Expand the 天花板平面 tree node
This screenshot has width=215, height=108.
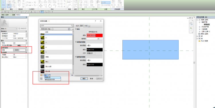click(200, 27)
